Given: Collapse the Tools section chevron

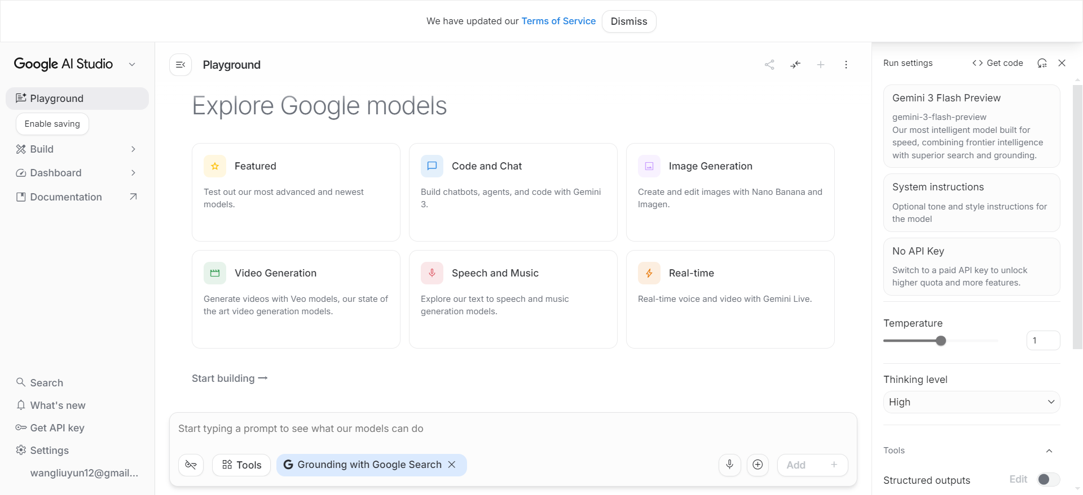Looking at the screenshot, I should (1049, 451).
